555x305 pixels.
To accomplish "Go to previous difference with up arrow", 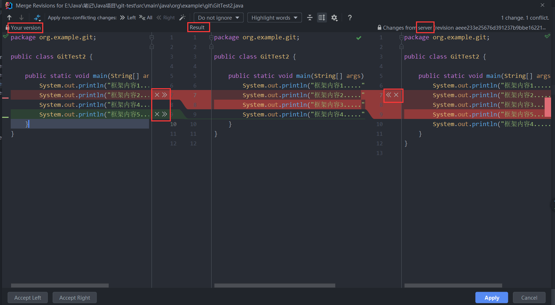I will (9, 17).
